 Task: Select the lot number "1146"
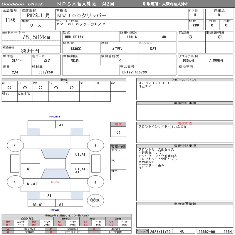(x=10, y=20)
